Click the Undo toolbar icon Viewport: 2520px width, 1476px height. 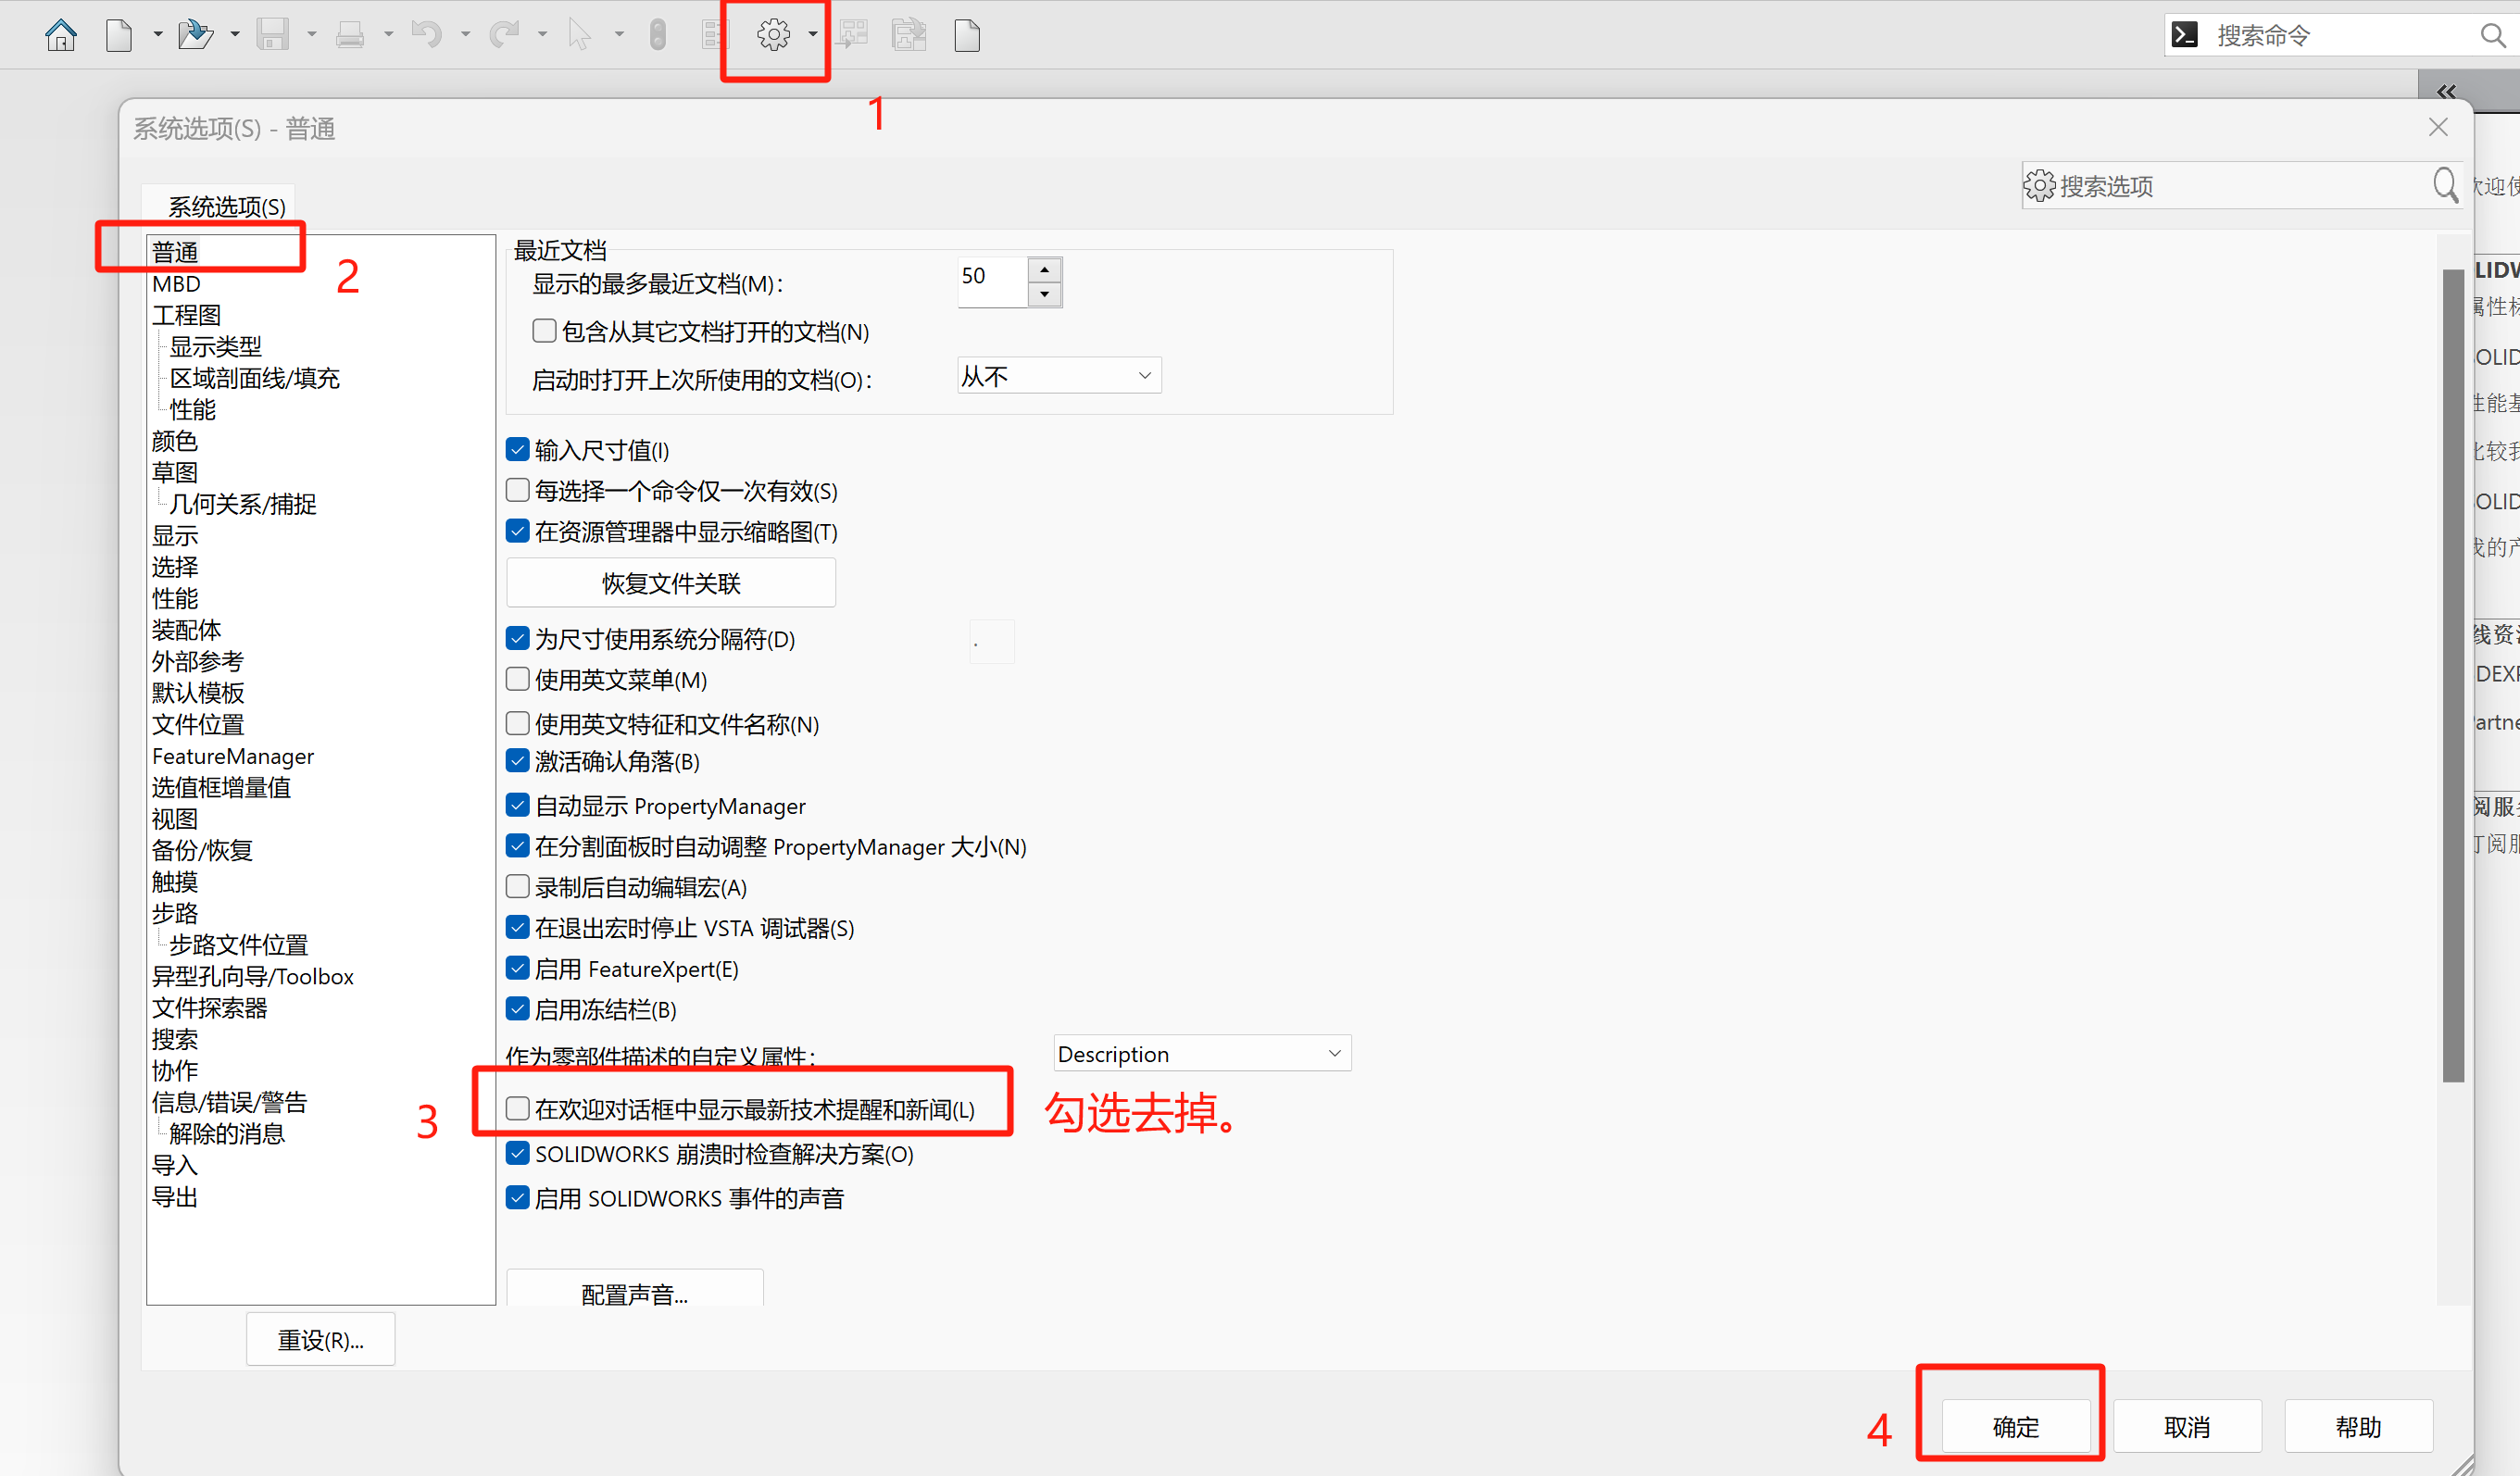coord(426,34)
